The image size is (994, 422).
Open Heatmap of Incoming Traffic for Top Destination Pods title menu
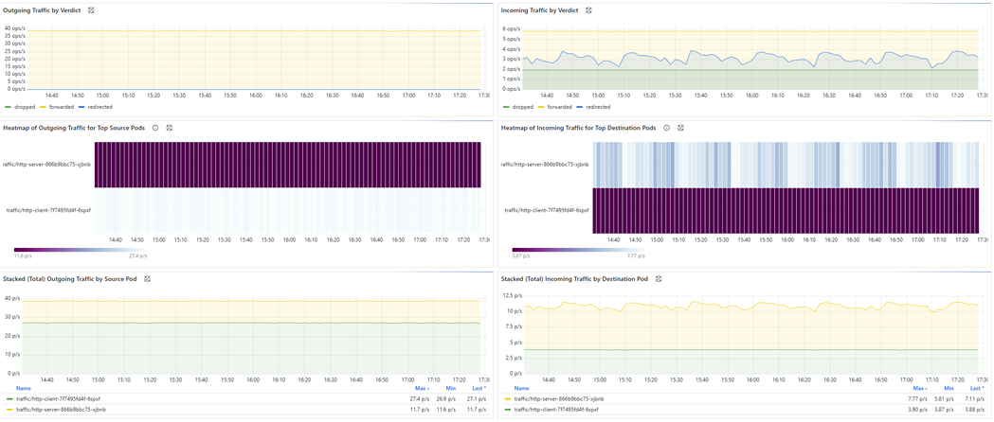click(x=579, y=128)
